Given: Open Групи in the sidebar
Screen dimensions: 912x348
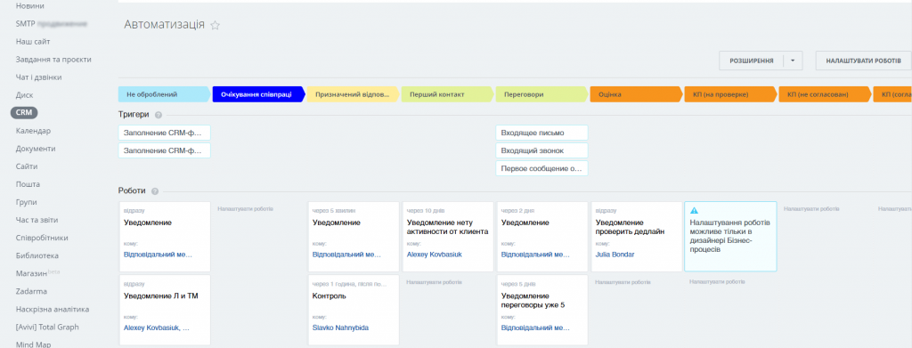Looking at the screenshot, I should pyautogui.click(x=27, y=202).
